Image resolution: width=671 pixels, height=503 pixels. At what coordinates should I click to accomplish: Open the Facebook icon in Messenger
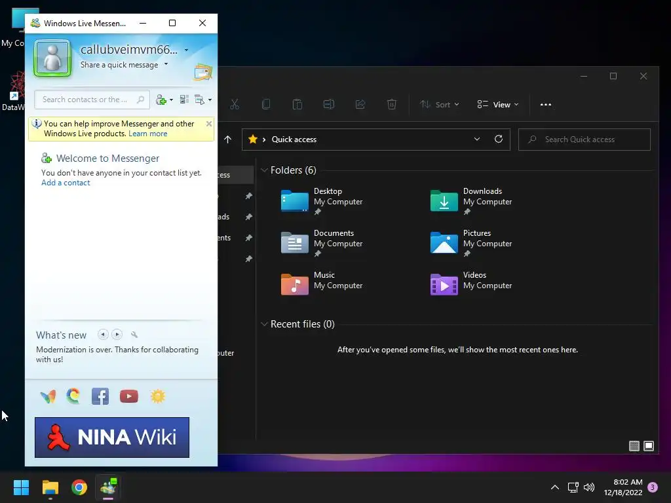coord(100,396)
